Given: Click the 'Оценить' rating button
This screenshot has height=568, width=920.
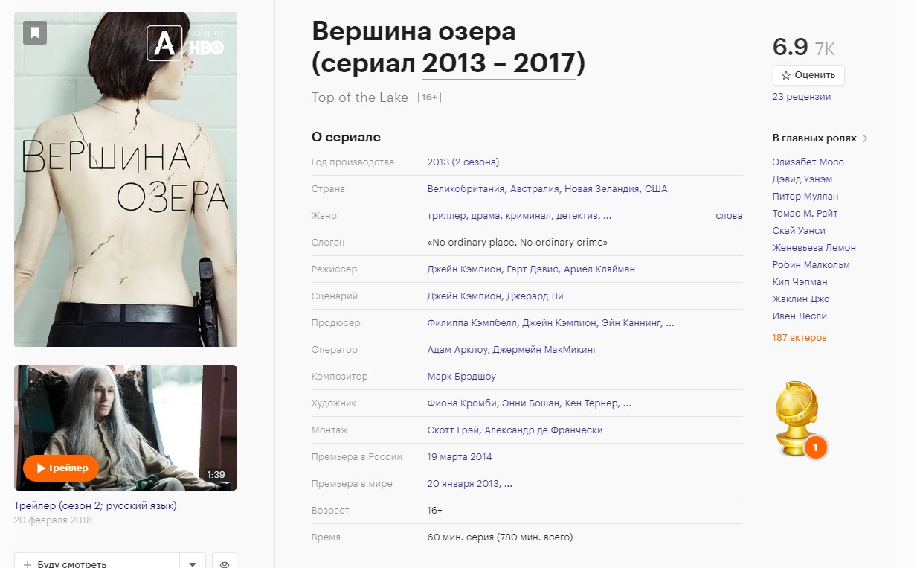Looking at the screenshot, I should click(808, 75).
